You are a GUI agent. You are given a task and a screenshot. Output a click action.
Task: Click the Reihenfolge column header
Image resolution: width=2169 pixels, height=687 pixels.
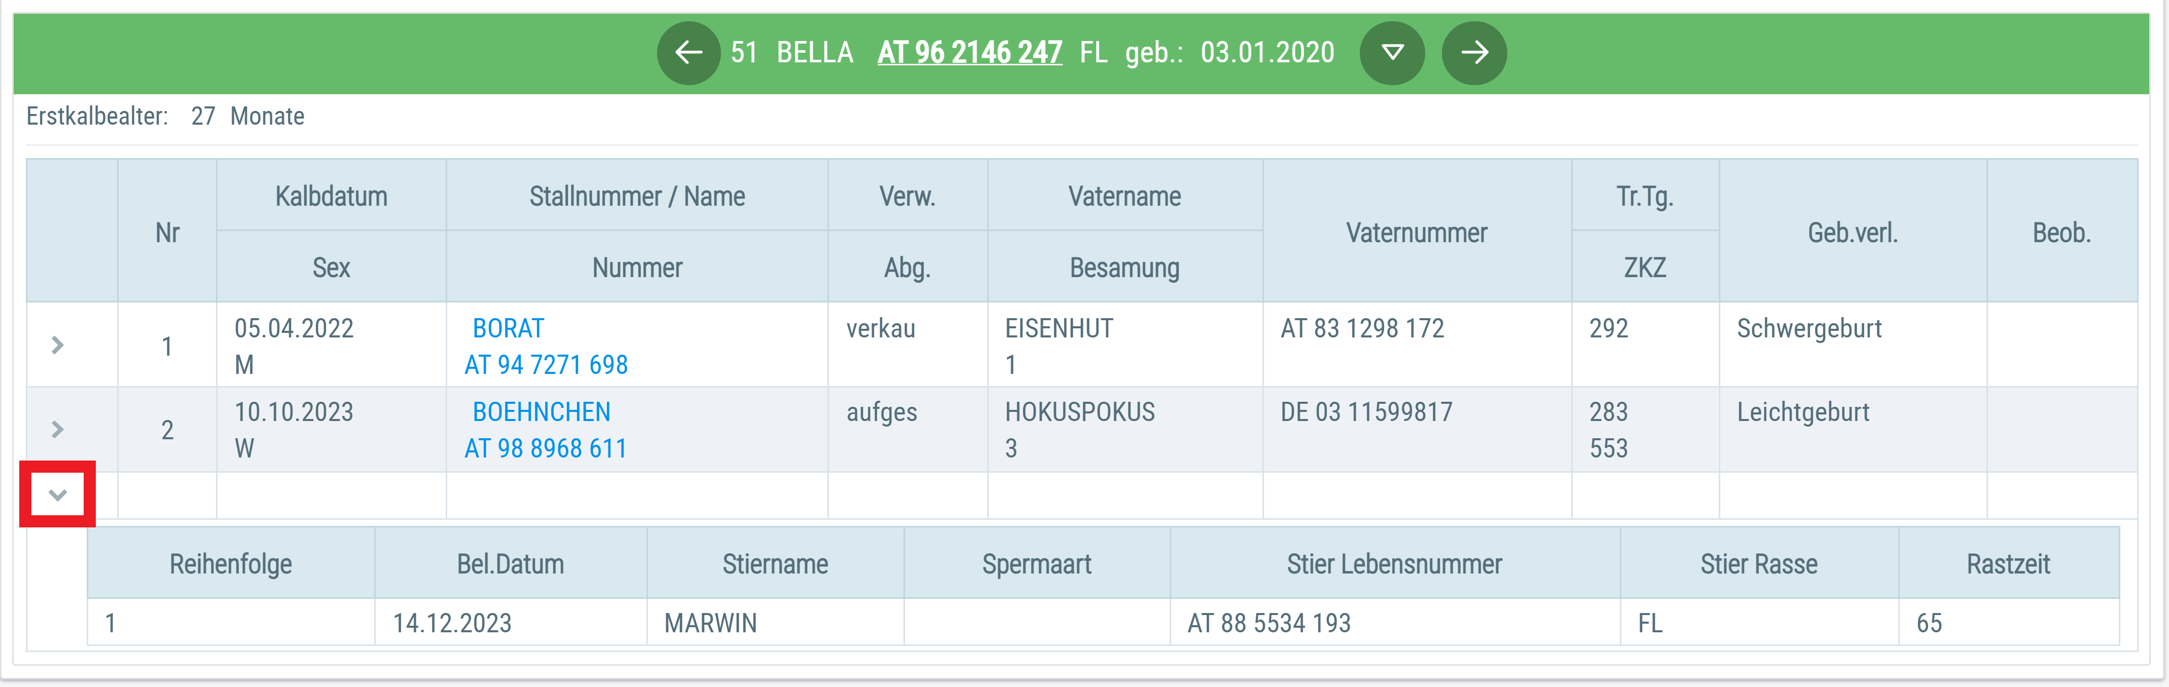[231, 563]
